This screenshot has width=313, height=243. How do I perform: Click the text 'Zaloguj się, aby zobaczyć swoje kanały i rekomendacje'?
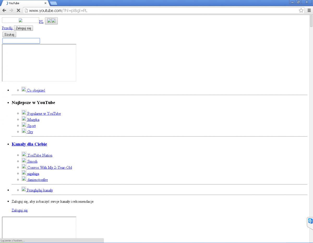tap(53, 201)
